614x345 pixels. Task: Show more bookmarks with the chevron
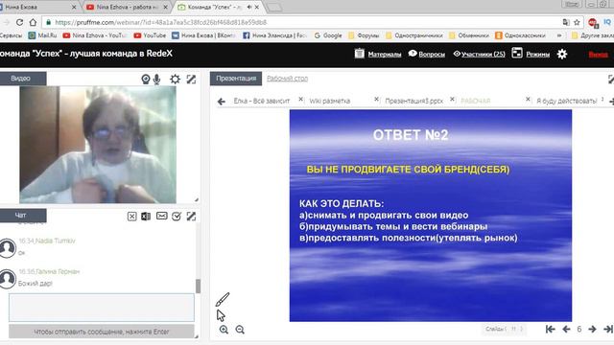click(x=559, y=35)
